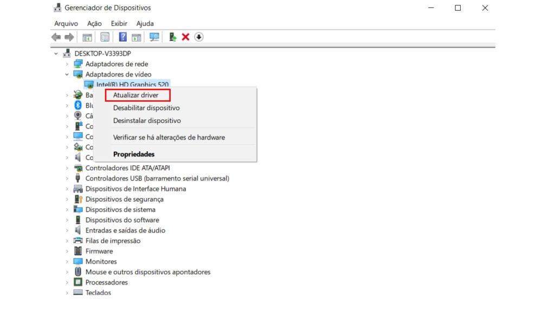The image size is (555, 312).
Task: Click the action pane toolbar icon beside Help
Action: (x=136, y=37)
